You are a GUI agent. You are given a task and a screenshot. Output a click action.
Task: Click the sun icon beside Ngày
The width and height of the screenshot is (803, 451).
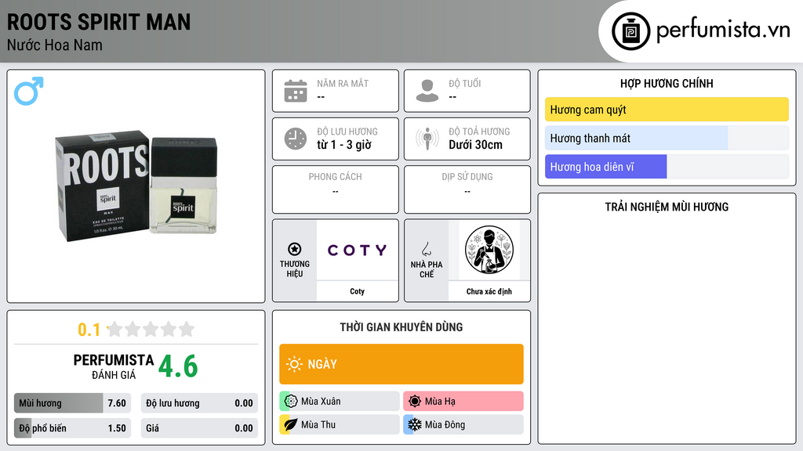294,364
